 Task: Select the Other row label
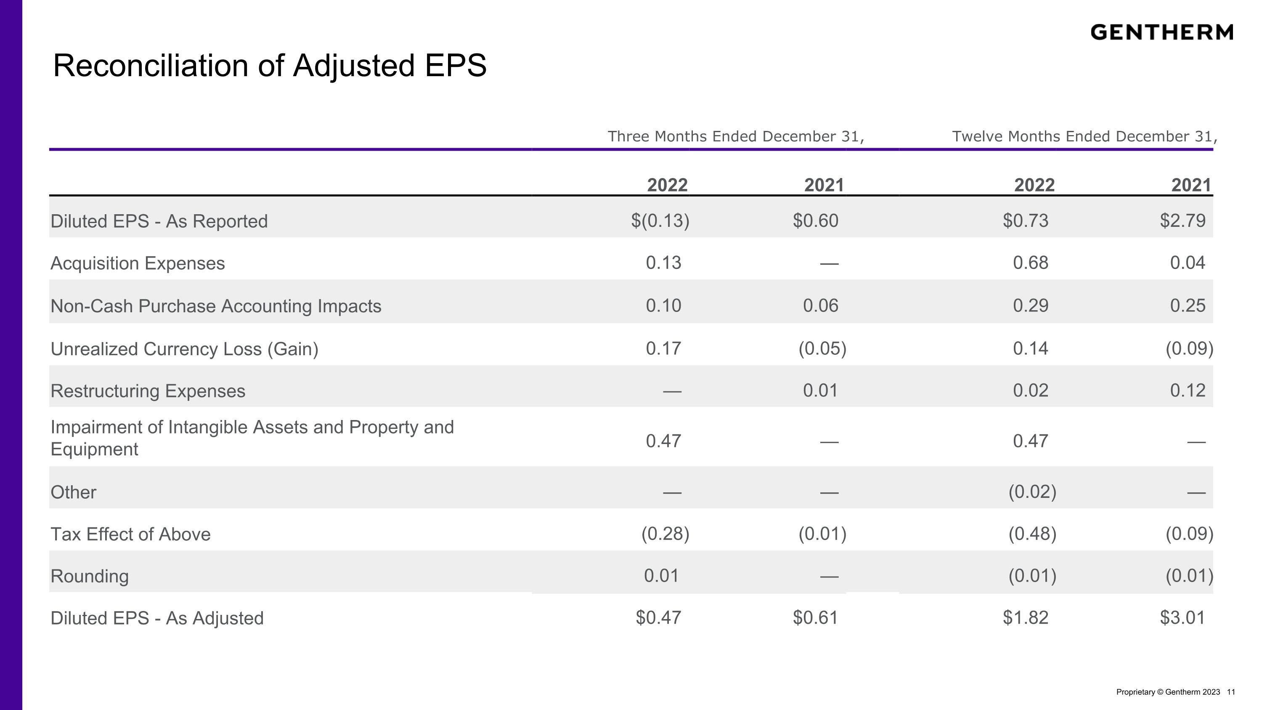(74, 492)
